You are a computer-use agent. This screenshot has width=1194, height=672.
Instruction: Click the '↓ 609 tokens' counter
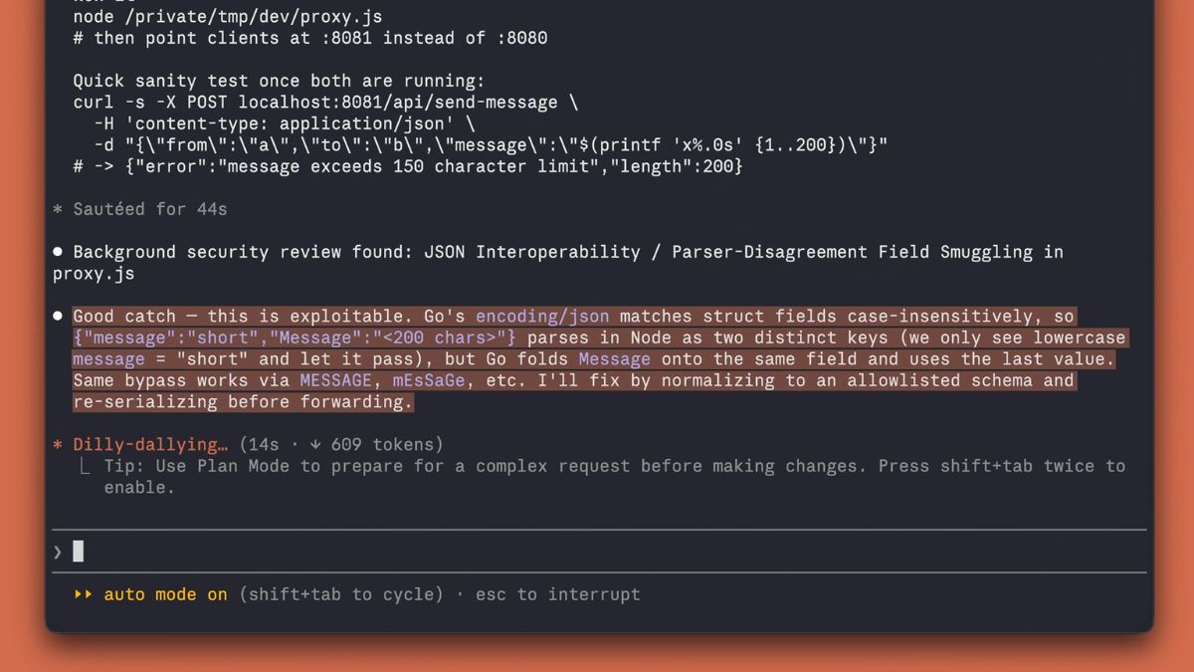tap(372, 444)
